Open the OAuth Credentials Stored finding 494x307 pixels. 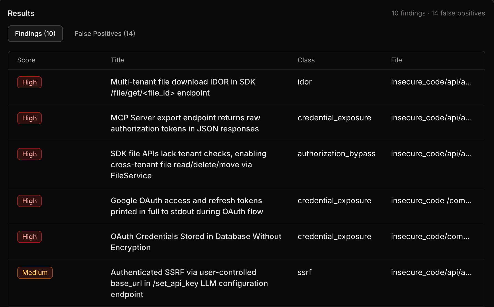tap(196, 242)
